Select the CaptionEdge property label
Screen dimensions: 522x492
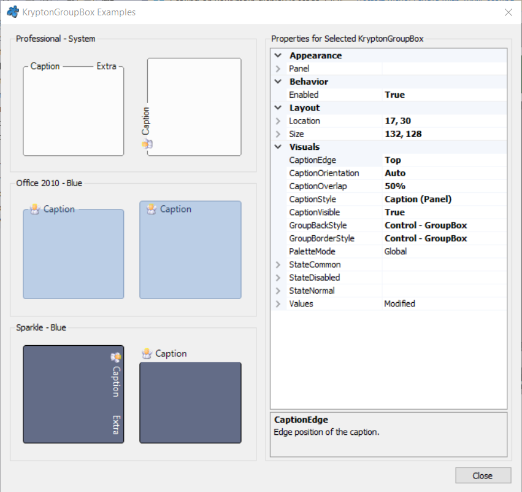(x=312, y=160)
